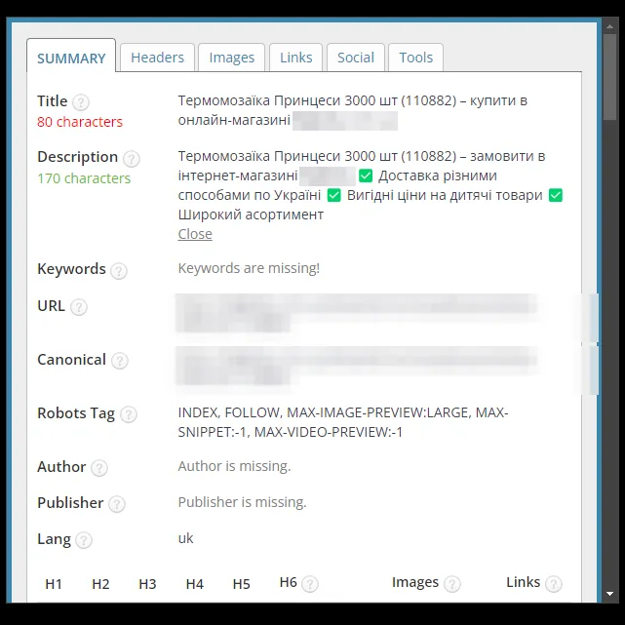
Task: Click the vertical scrollbar thumb
Action: point(609,76)
